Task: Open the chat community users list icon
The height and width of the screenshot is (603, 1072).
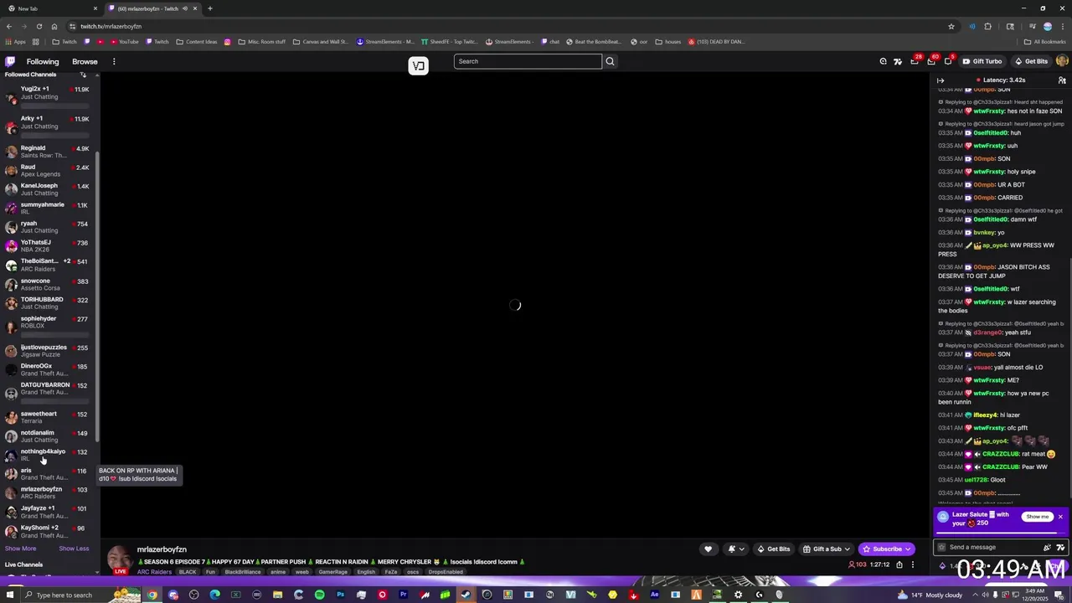Action: pyautogui.click(x=1062, y=80)
